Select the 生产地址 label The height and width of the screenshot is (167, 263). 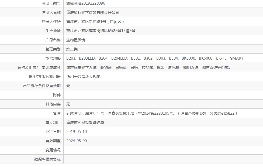click(53, 31)
